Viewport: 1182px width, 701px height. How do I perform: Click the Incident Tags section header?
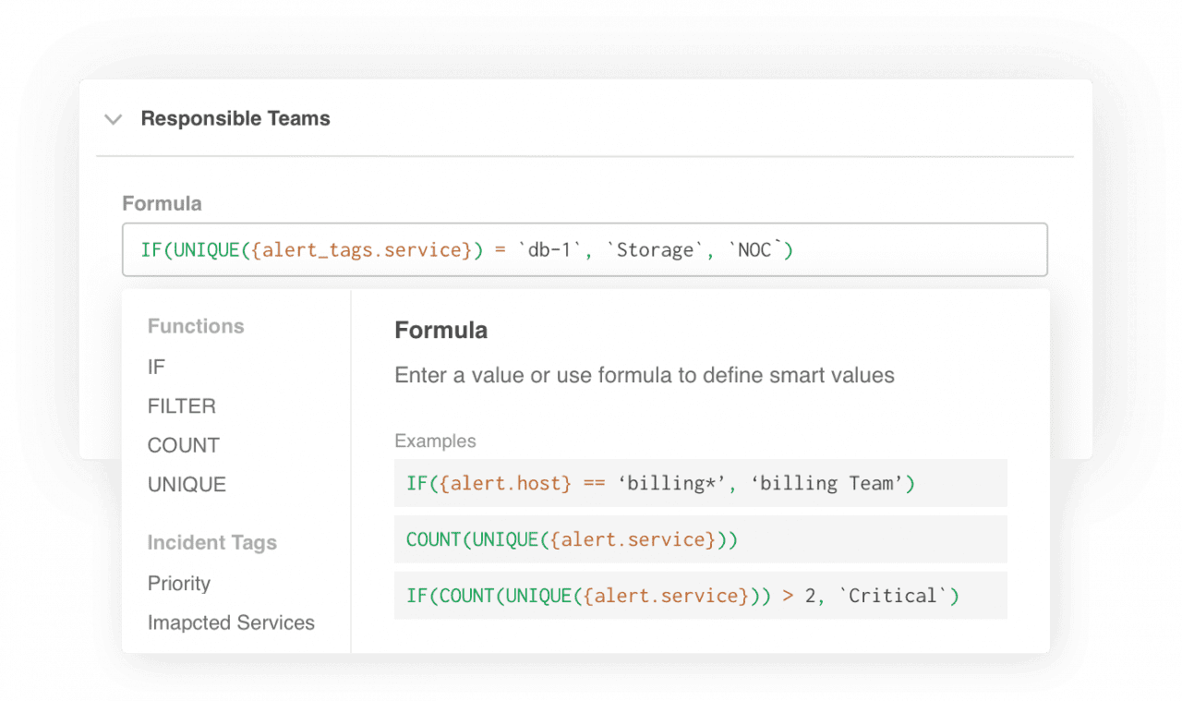point(212,542)
